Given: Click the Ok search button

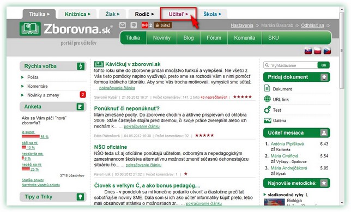Looking at the screenshot, I should pos(324,65).
